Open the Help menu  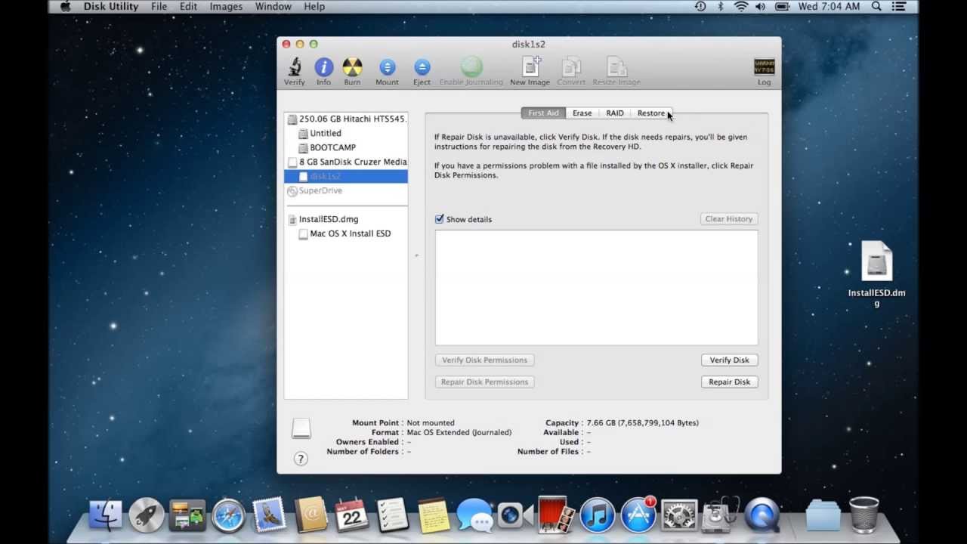click(314, 6)
